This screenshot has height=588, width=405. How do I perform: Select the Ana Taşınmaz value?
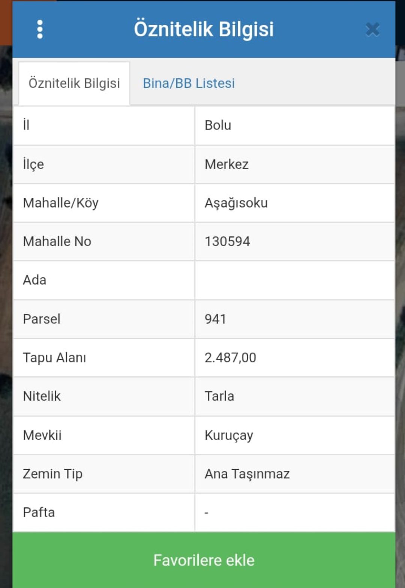247,474
